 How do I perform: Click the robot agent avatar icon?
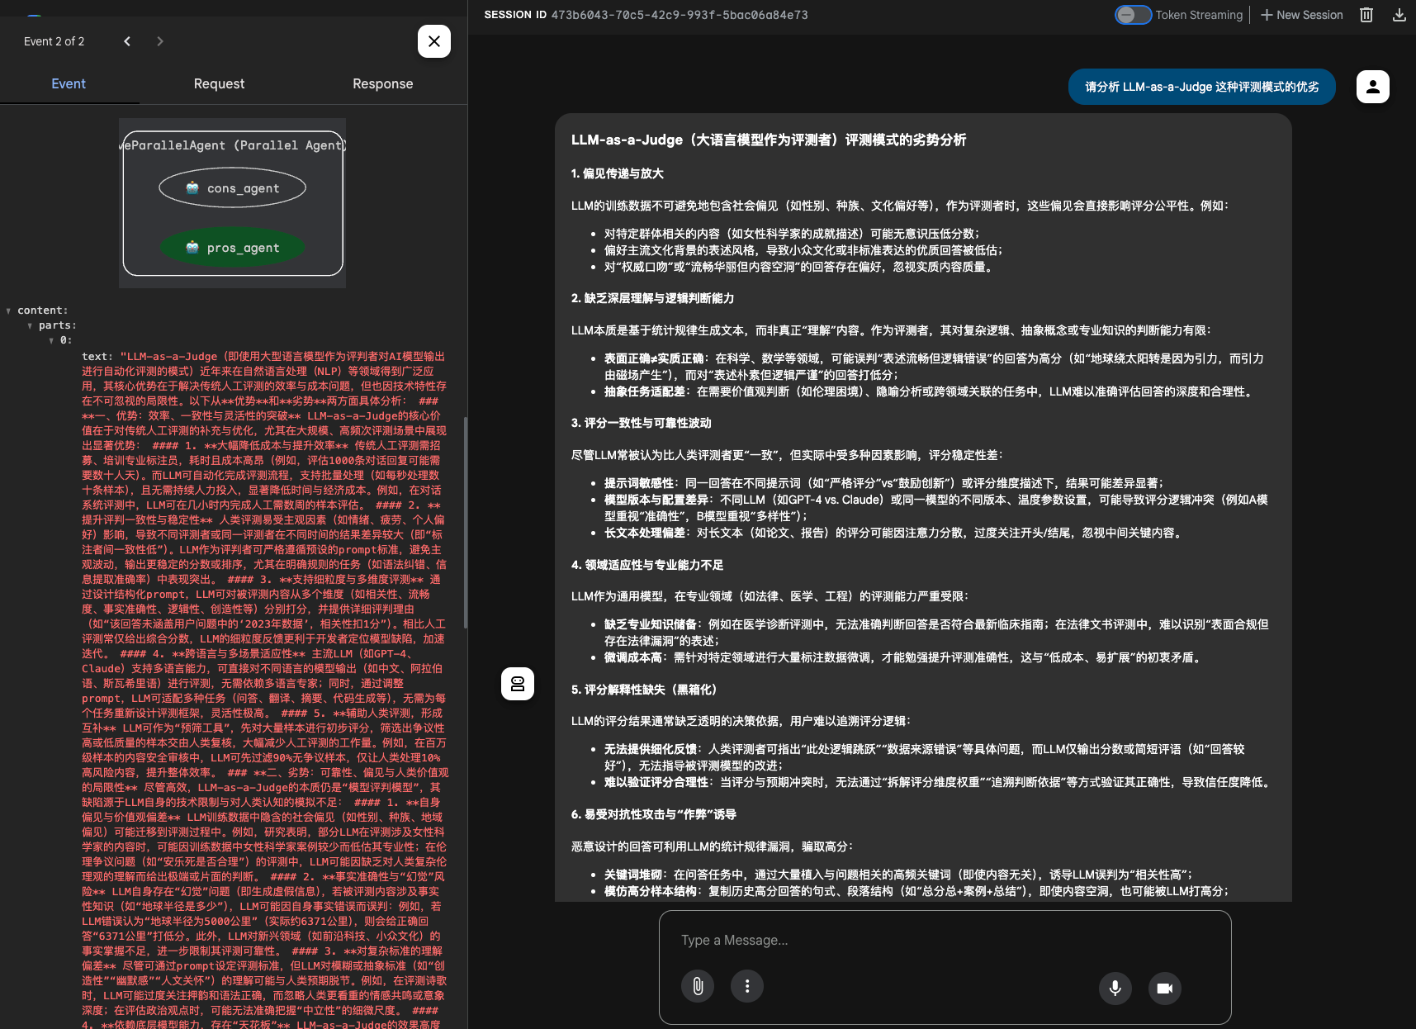click(518, 684)
